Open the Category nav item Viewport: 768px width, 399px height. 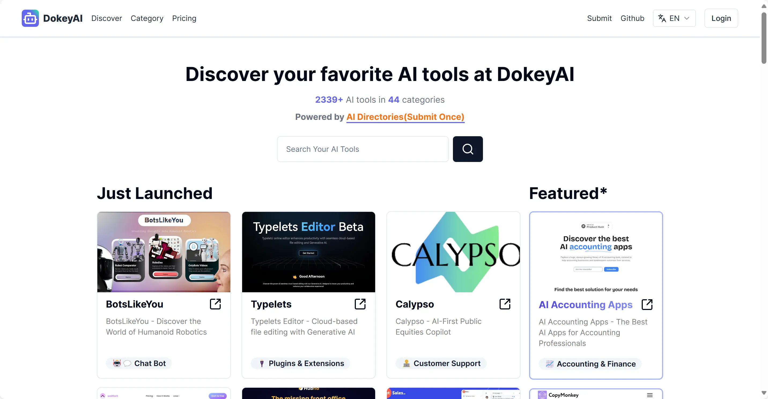(147, 18)
